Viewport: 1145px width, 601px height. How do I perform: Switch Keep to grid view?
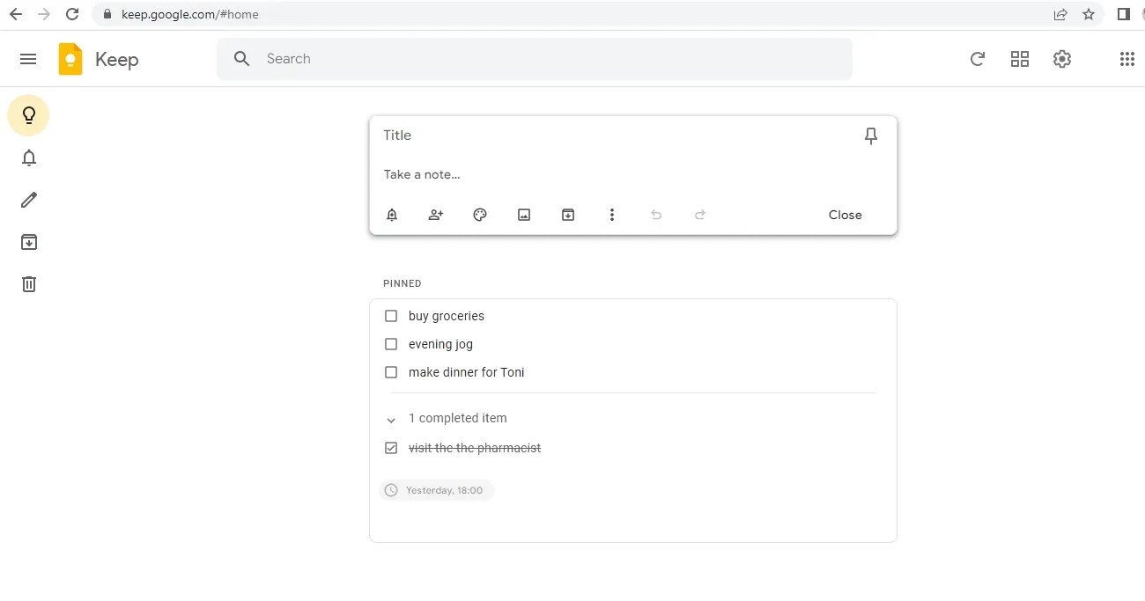1020,59
